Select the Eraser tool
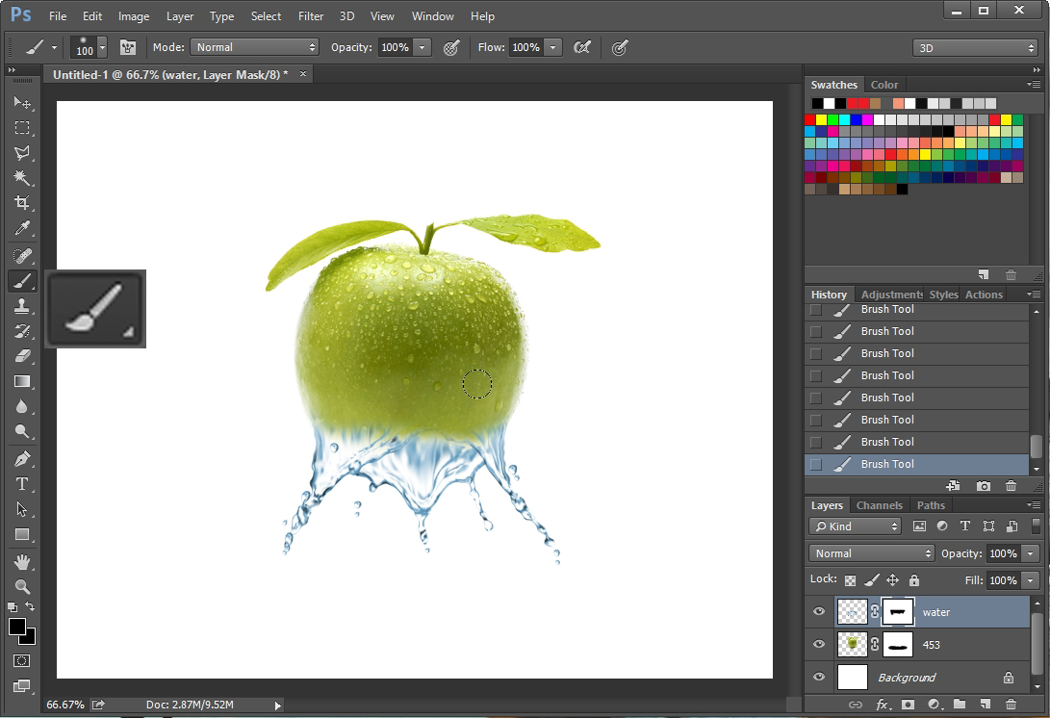 [22, 356]
